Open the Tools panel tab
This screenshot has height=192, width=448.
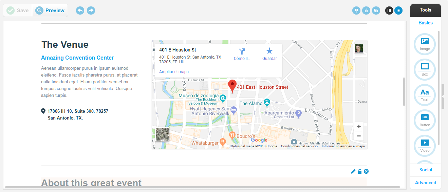(x=426, y=10)
